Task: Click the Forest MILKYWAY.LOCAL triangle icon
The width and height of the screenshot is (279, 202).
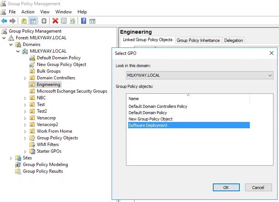Action: (11, 38)
